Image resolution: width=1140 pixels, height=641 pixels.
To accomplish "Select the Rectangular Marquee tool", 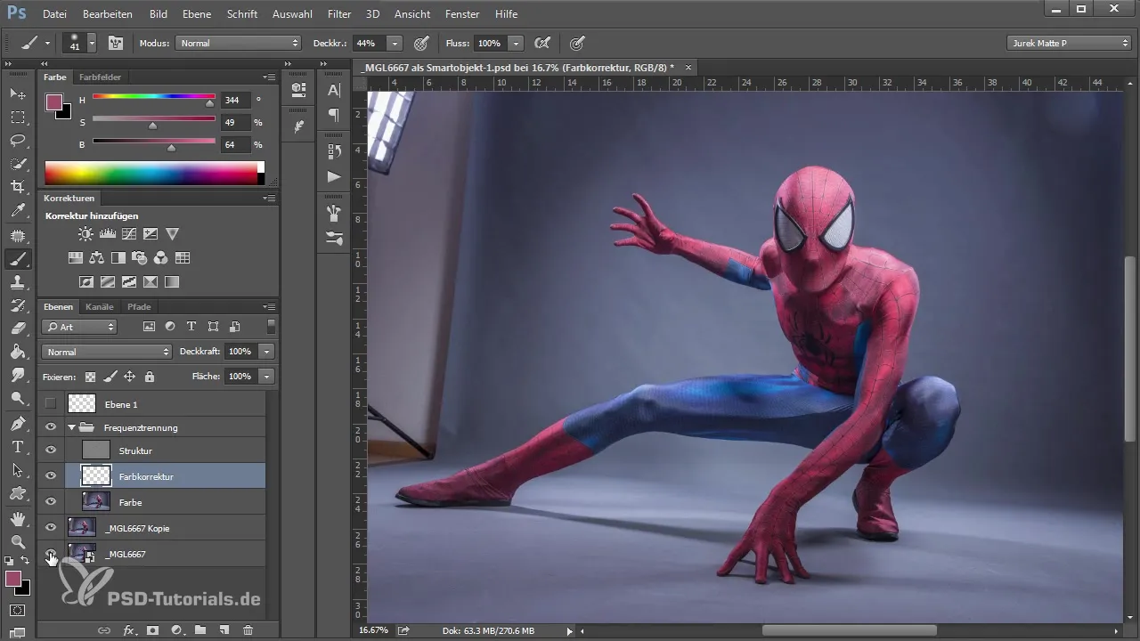I will pyautogui.click(x=17, y=117).
